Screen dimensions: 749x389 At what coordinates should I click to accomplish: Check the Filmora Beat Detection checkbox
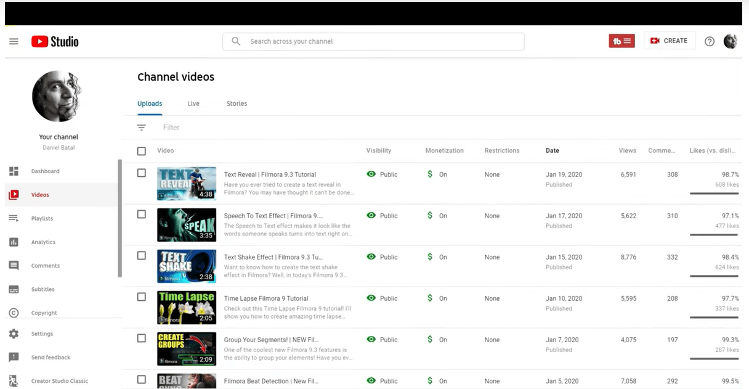(x=142, y=380)
